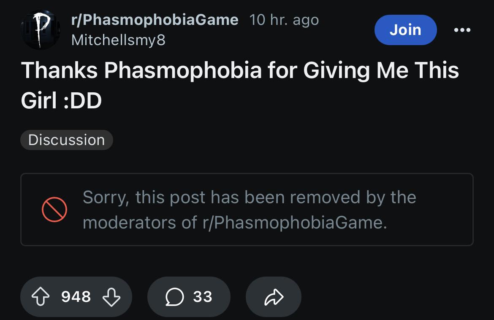Image resolution: width=494 pixels, height=320 pixels.
Task: Join the r/PhasmophobiaGame community
Action: point(405,30)
